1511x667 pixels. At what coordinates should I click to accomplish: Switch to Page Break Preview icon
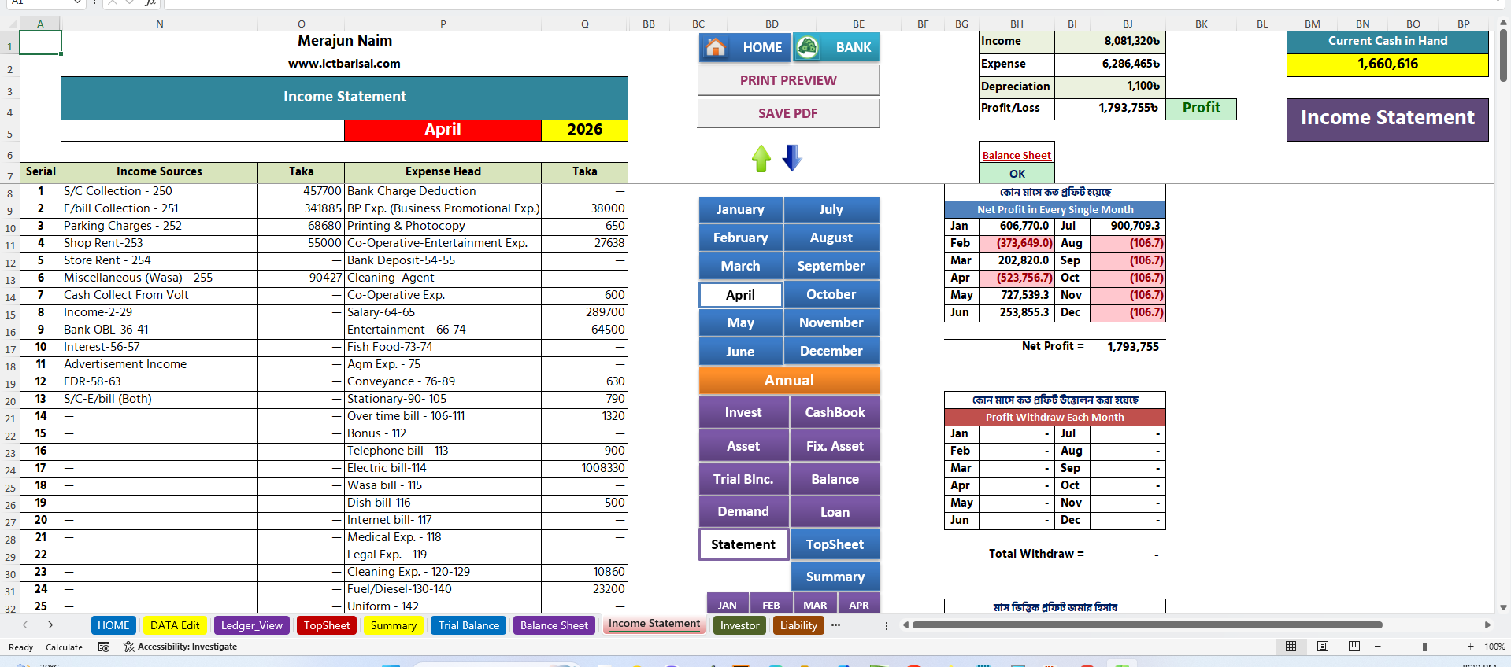click(x=1354, y=647)
